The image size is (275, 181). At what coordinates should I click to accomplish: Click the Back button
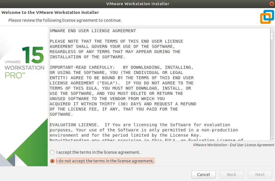pos(232,175)
